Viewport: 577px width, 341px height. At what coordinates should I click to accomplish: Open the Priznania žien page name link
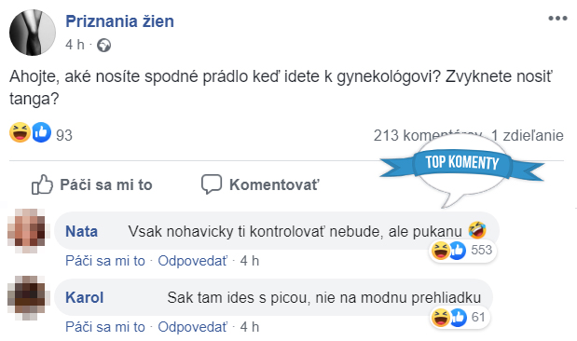tap(119, 21)
